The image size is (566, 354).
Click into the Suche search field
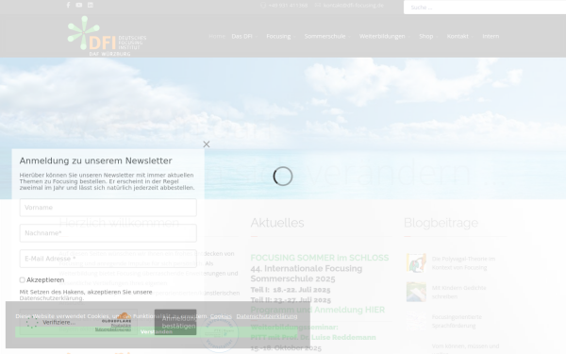(x=485, y=8)
